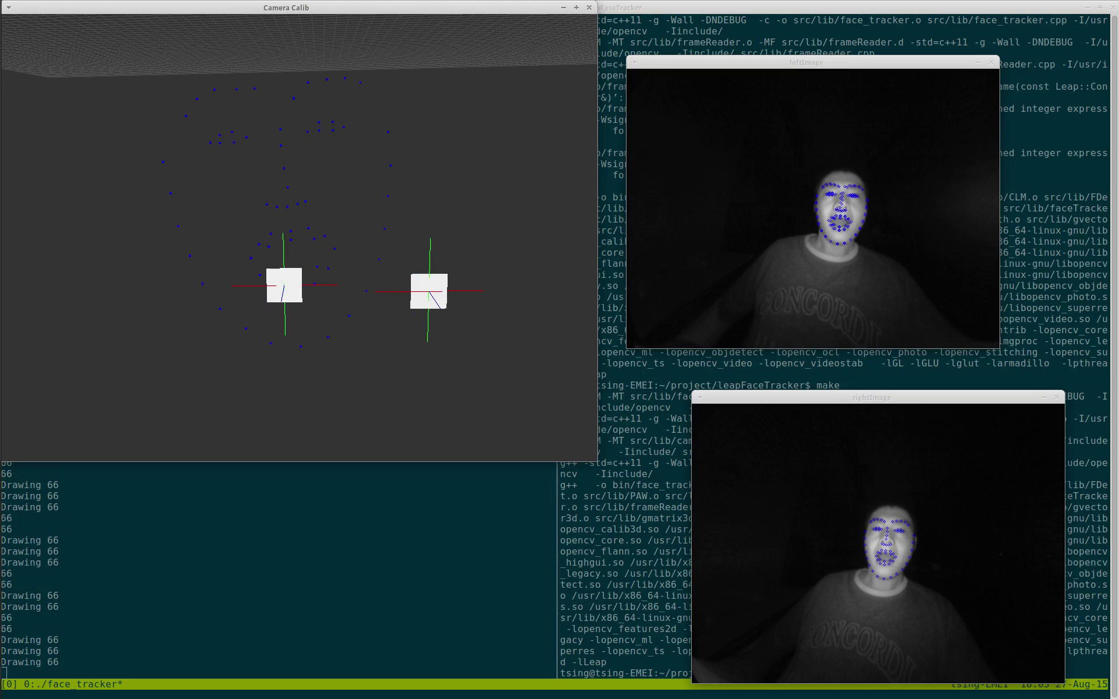Select the face_tracker tmux window tab

73,684
